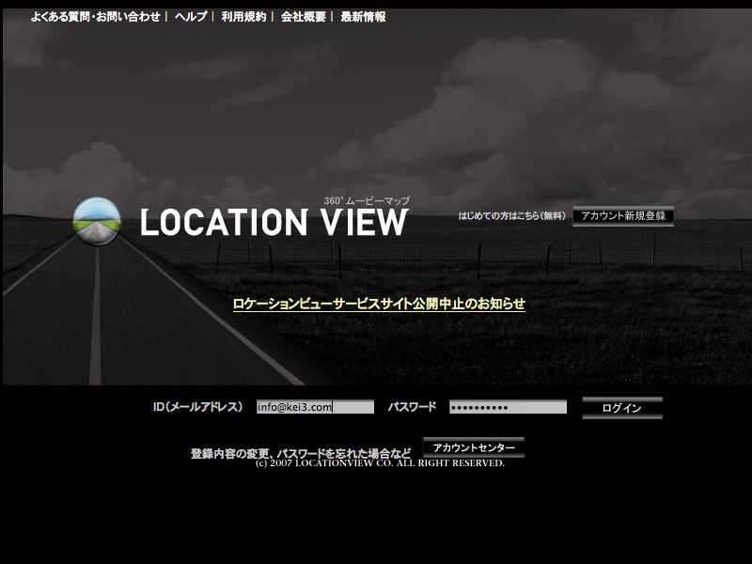
Task: Open the サービスサイト公開中止のお知らせ link
Action: pos(379,304)
